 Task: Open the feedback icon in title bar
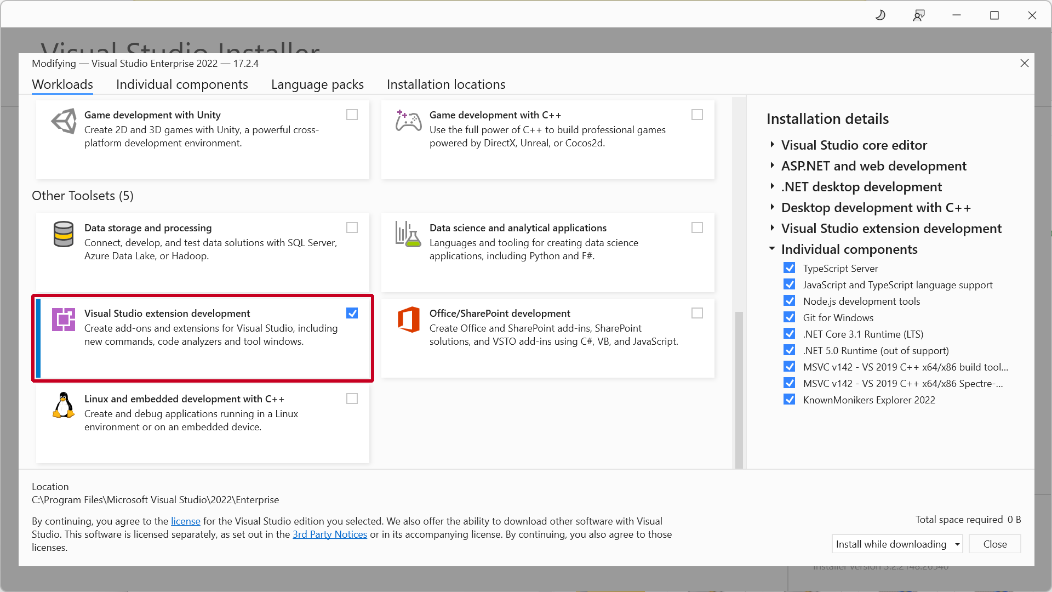click(919, 15)
